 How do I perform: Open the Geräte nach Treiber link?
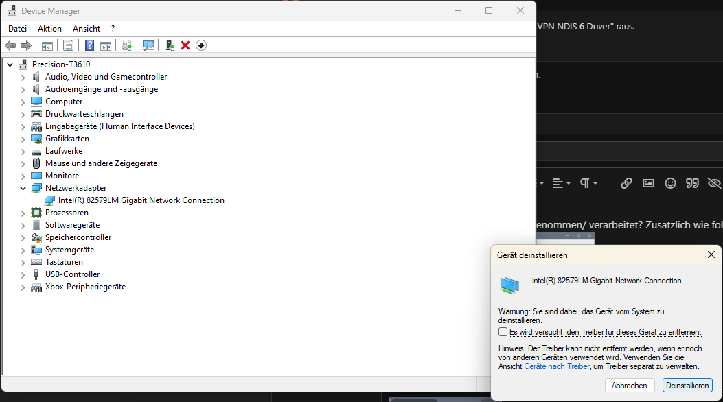coord(557,366)
